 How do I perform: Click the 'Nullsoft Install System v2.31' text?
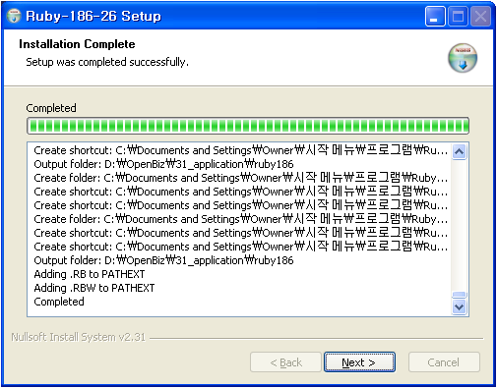79,337
